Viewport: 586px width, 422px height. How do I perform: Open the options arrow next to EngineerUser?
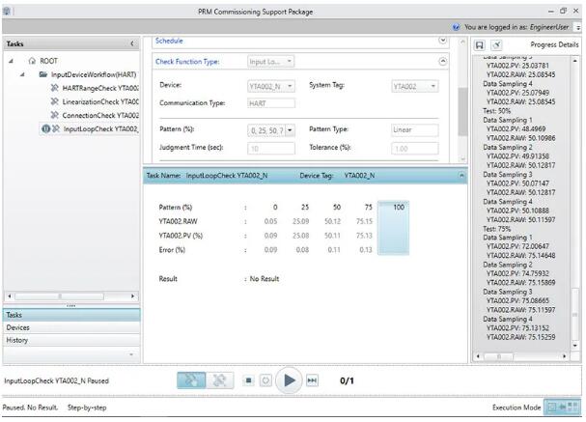tap(578, 27)
